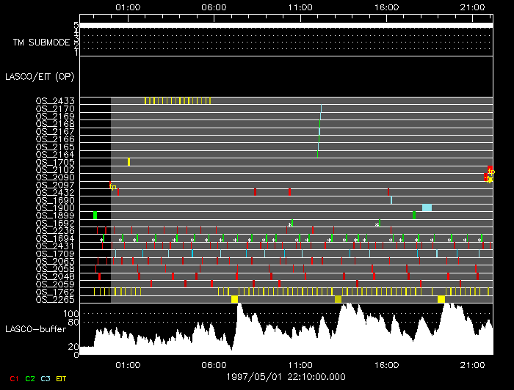Click the OS_2167 row label
Image resolution: width=514 pixels, height=390 pixels.
pos(55,131)
